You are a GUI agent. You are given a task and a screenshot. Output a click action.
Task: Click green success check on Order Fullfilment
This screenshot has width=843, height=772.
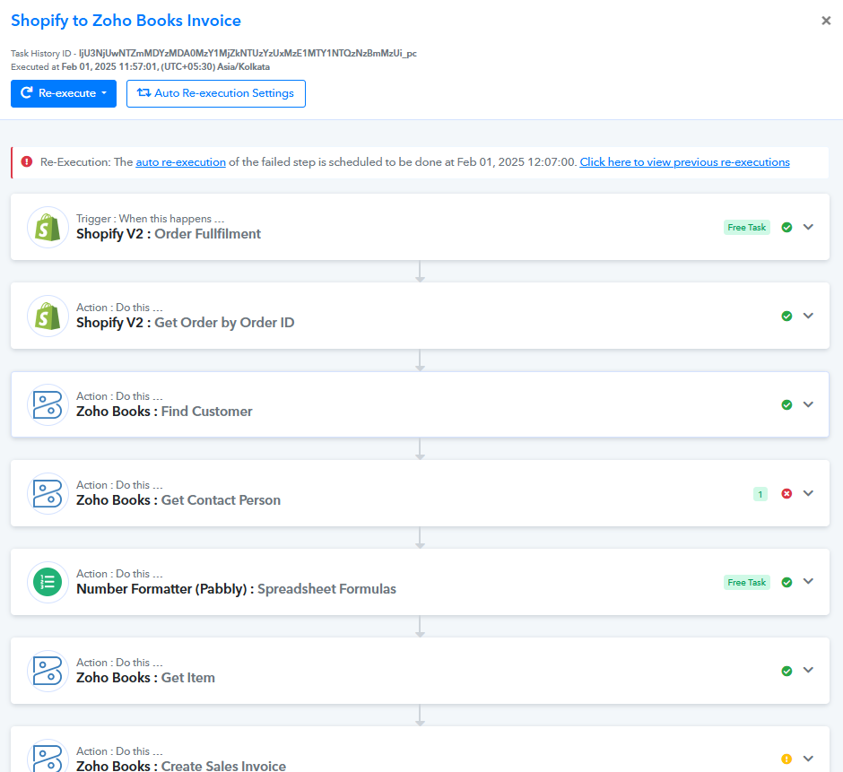tap(787, 228)
